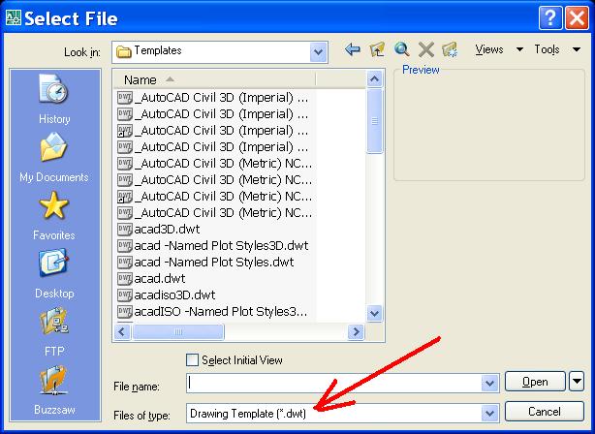The image size is (595, 434).
Task: Jump to Desktop places shortcut
Action: click(x=54, y=273)
